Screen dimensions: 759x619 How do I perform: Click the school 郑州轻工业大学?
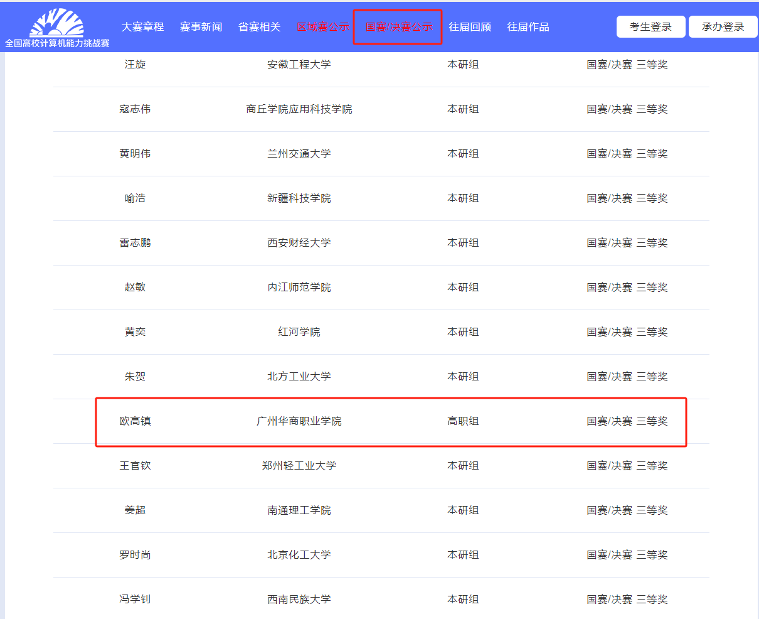tap(299, 466)
